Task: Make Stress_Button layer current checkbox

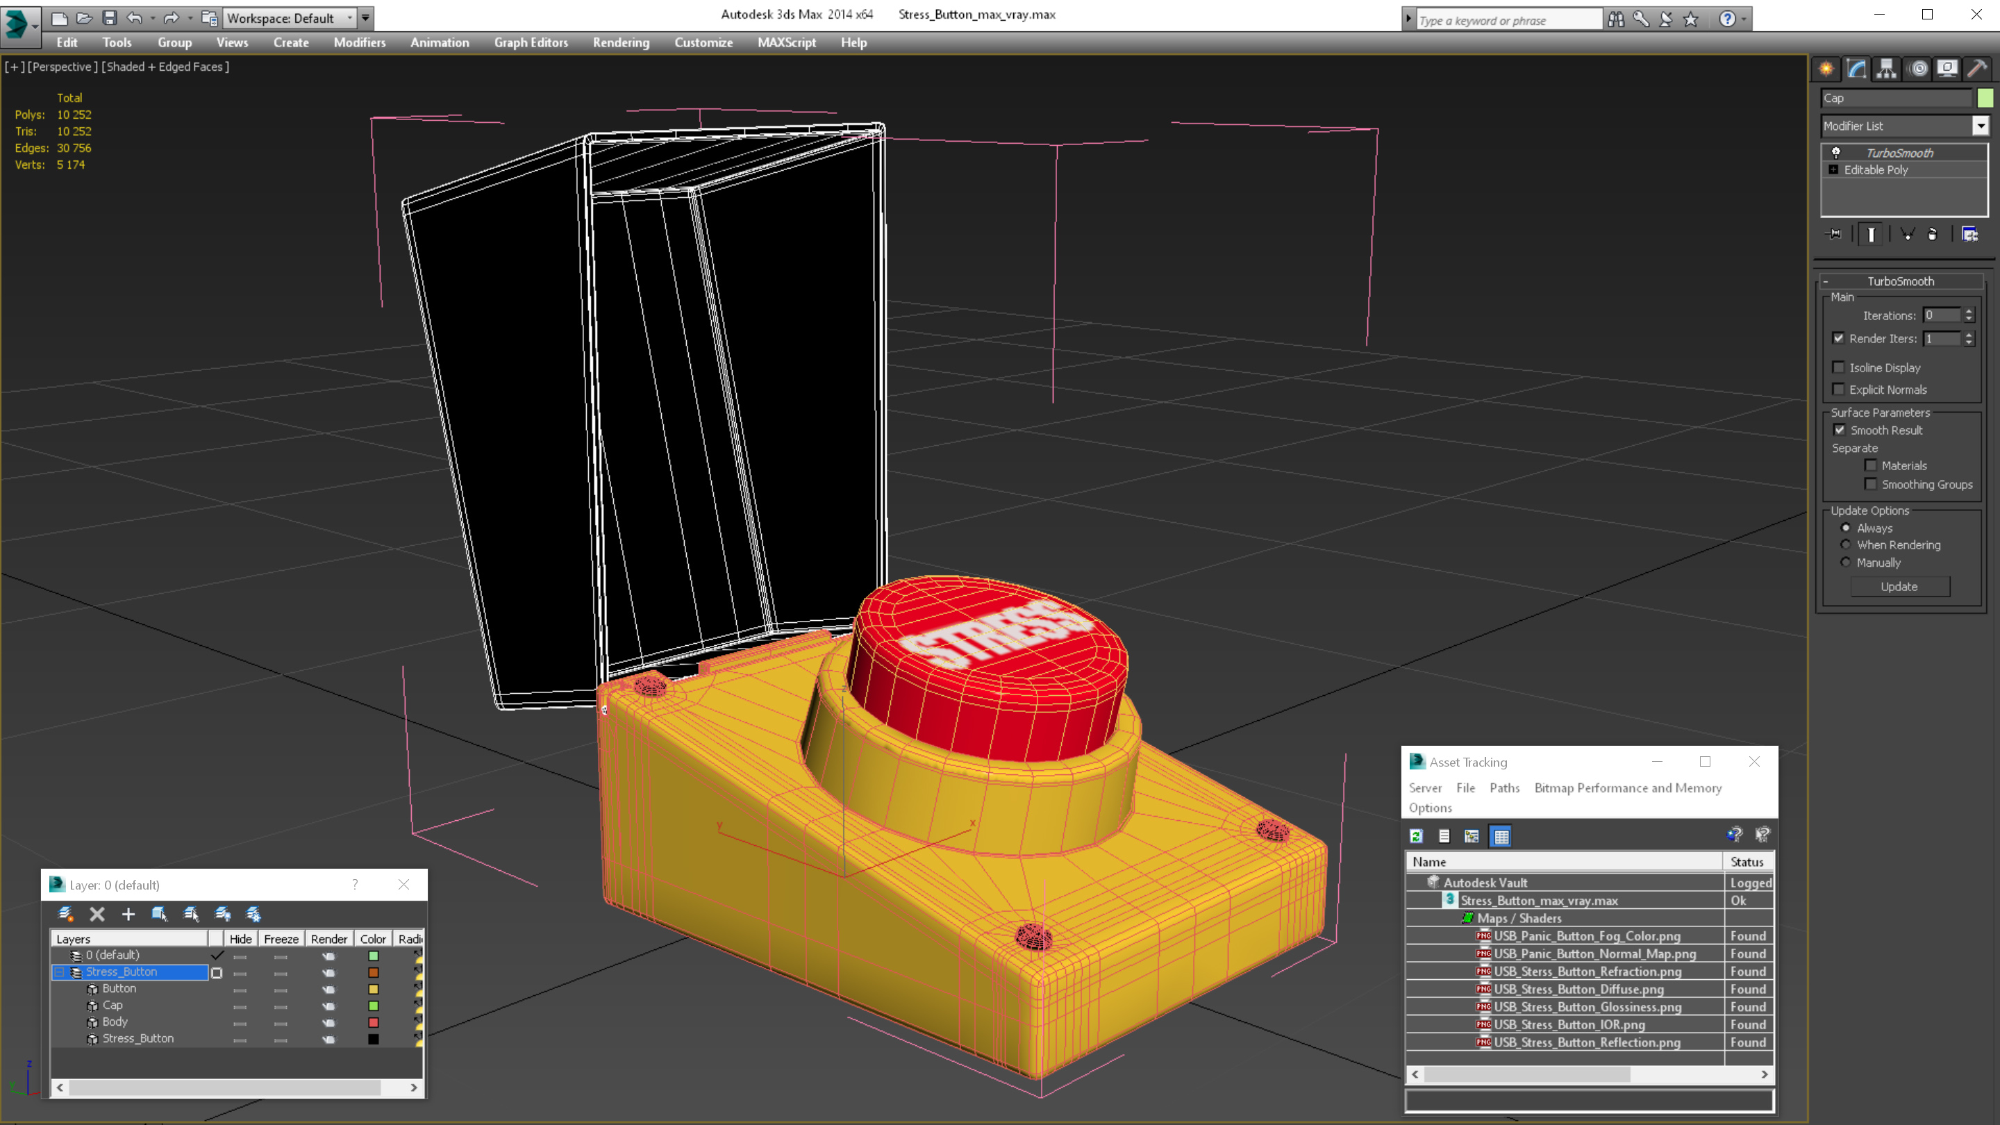Action: 217,973
